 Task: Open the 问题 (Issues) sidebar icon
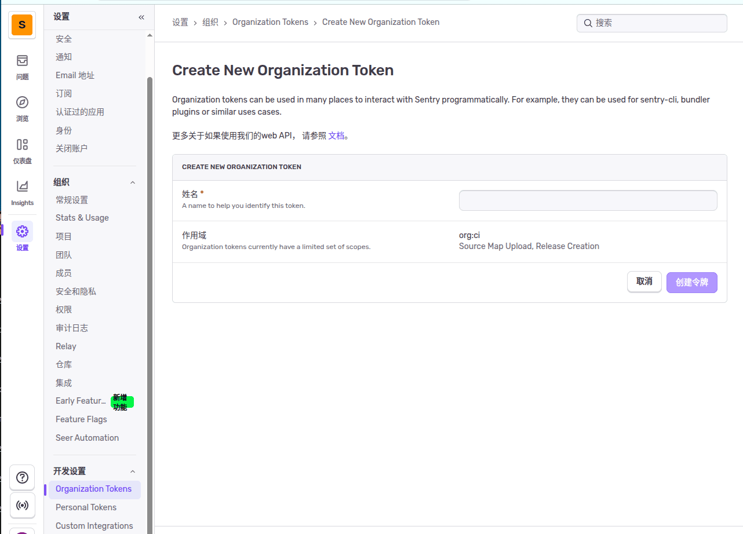[22, 65]
